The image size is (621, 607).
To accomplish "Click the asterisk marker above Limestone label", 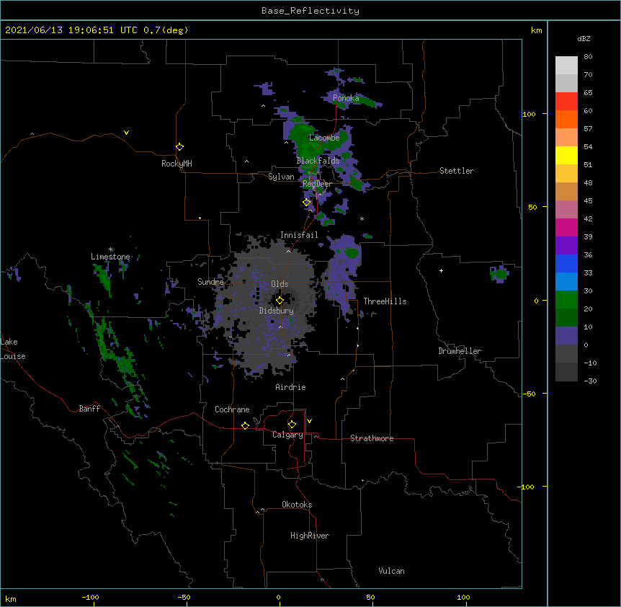I will 111,249.
